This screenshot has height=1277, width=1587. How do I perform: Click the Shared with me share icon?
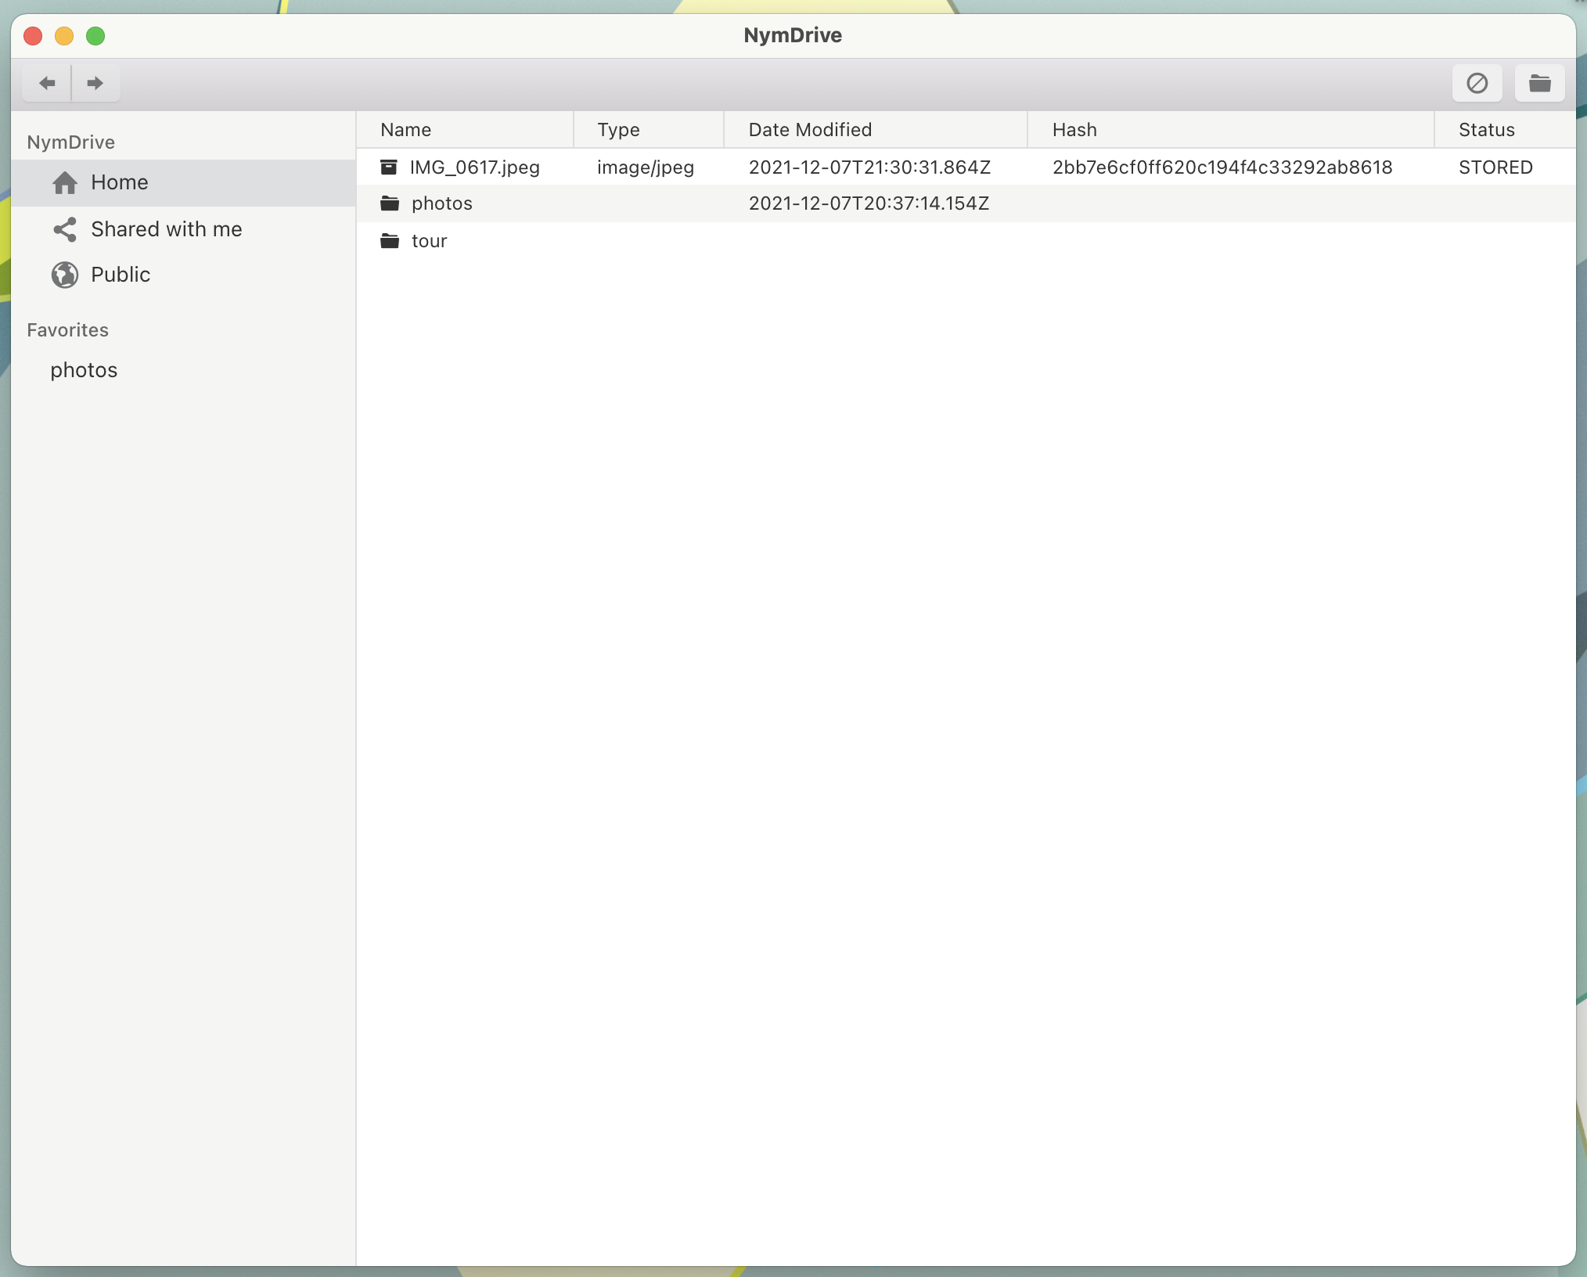tap(65, 229)
